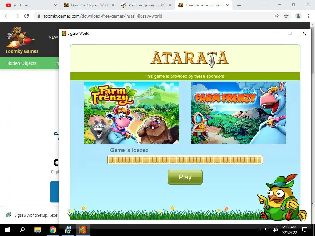Go forward in browser history
This screenshot has height=236, width=315.
17,16
